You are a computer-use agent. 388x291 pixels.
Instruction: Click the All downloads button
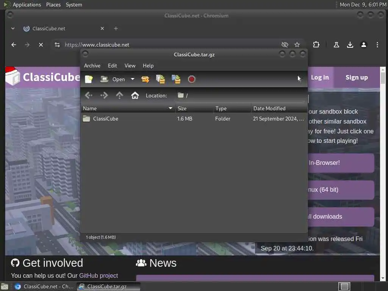tap(341, 217)
